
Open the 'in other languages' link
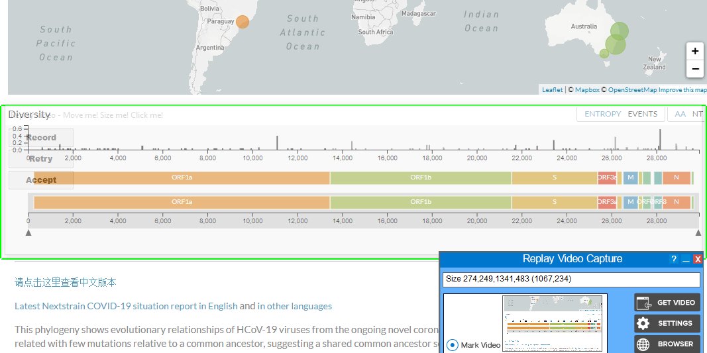point(294,306)
